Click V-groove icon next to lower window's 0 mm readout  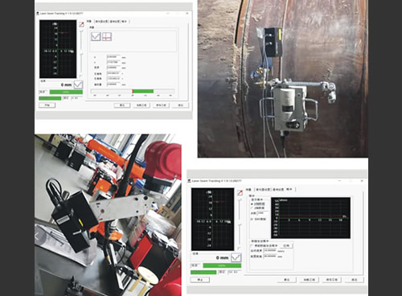236,257
